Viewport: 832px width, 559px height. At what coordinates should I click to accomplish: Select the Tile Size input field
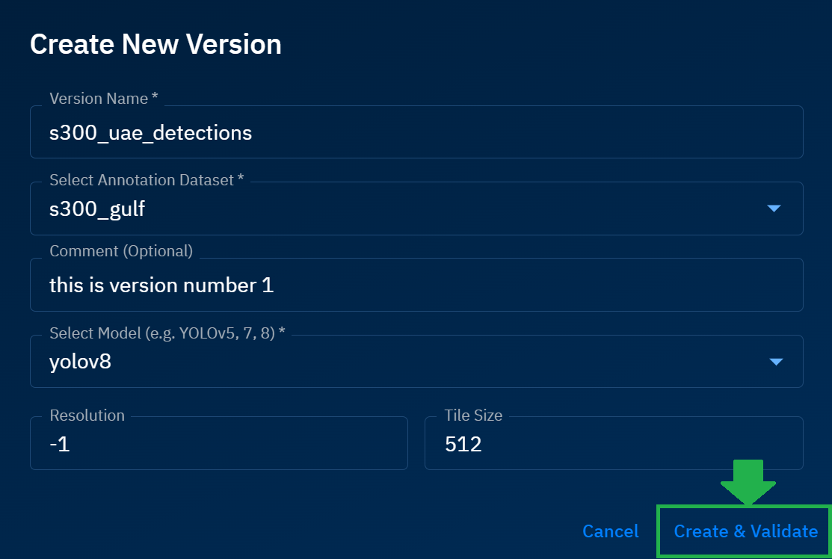click(613, 445)
